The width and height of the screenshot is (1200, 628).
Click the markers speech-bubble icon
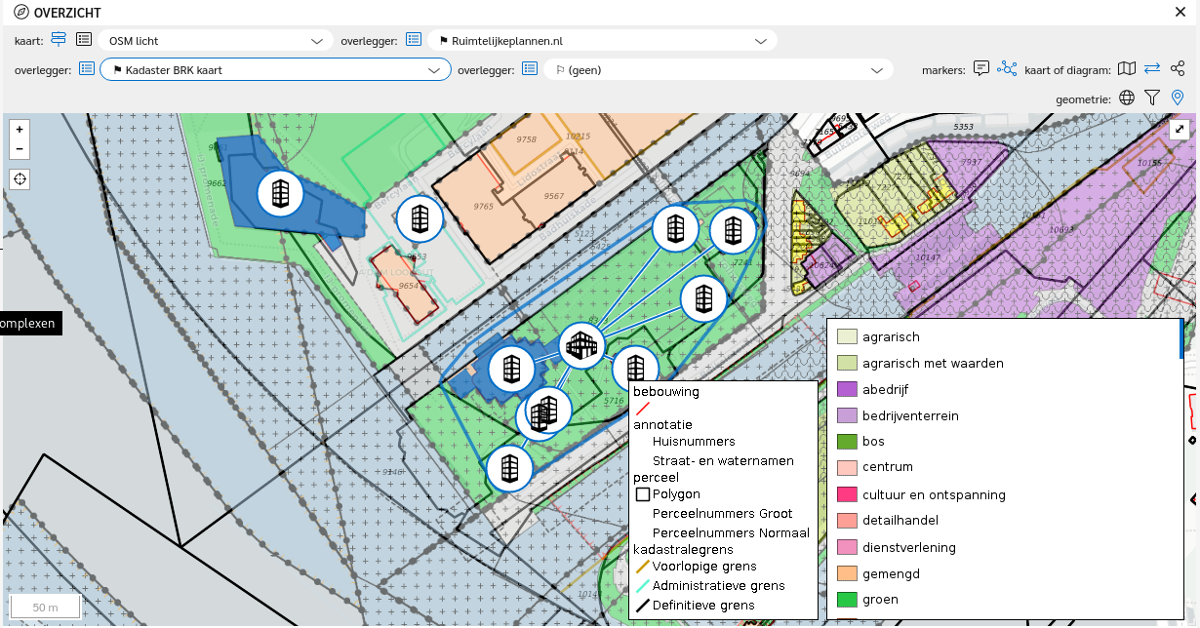981,69
